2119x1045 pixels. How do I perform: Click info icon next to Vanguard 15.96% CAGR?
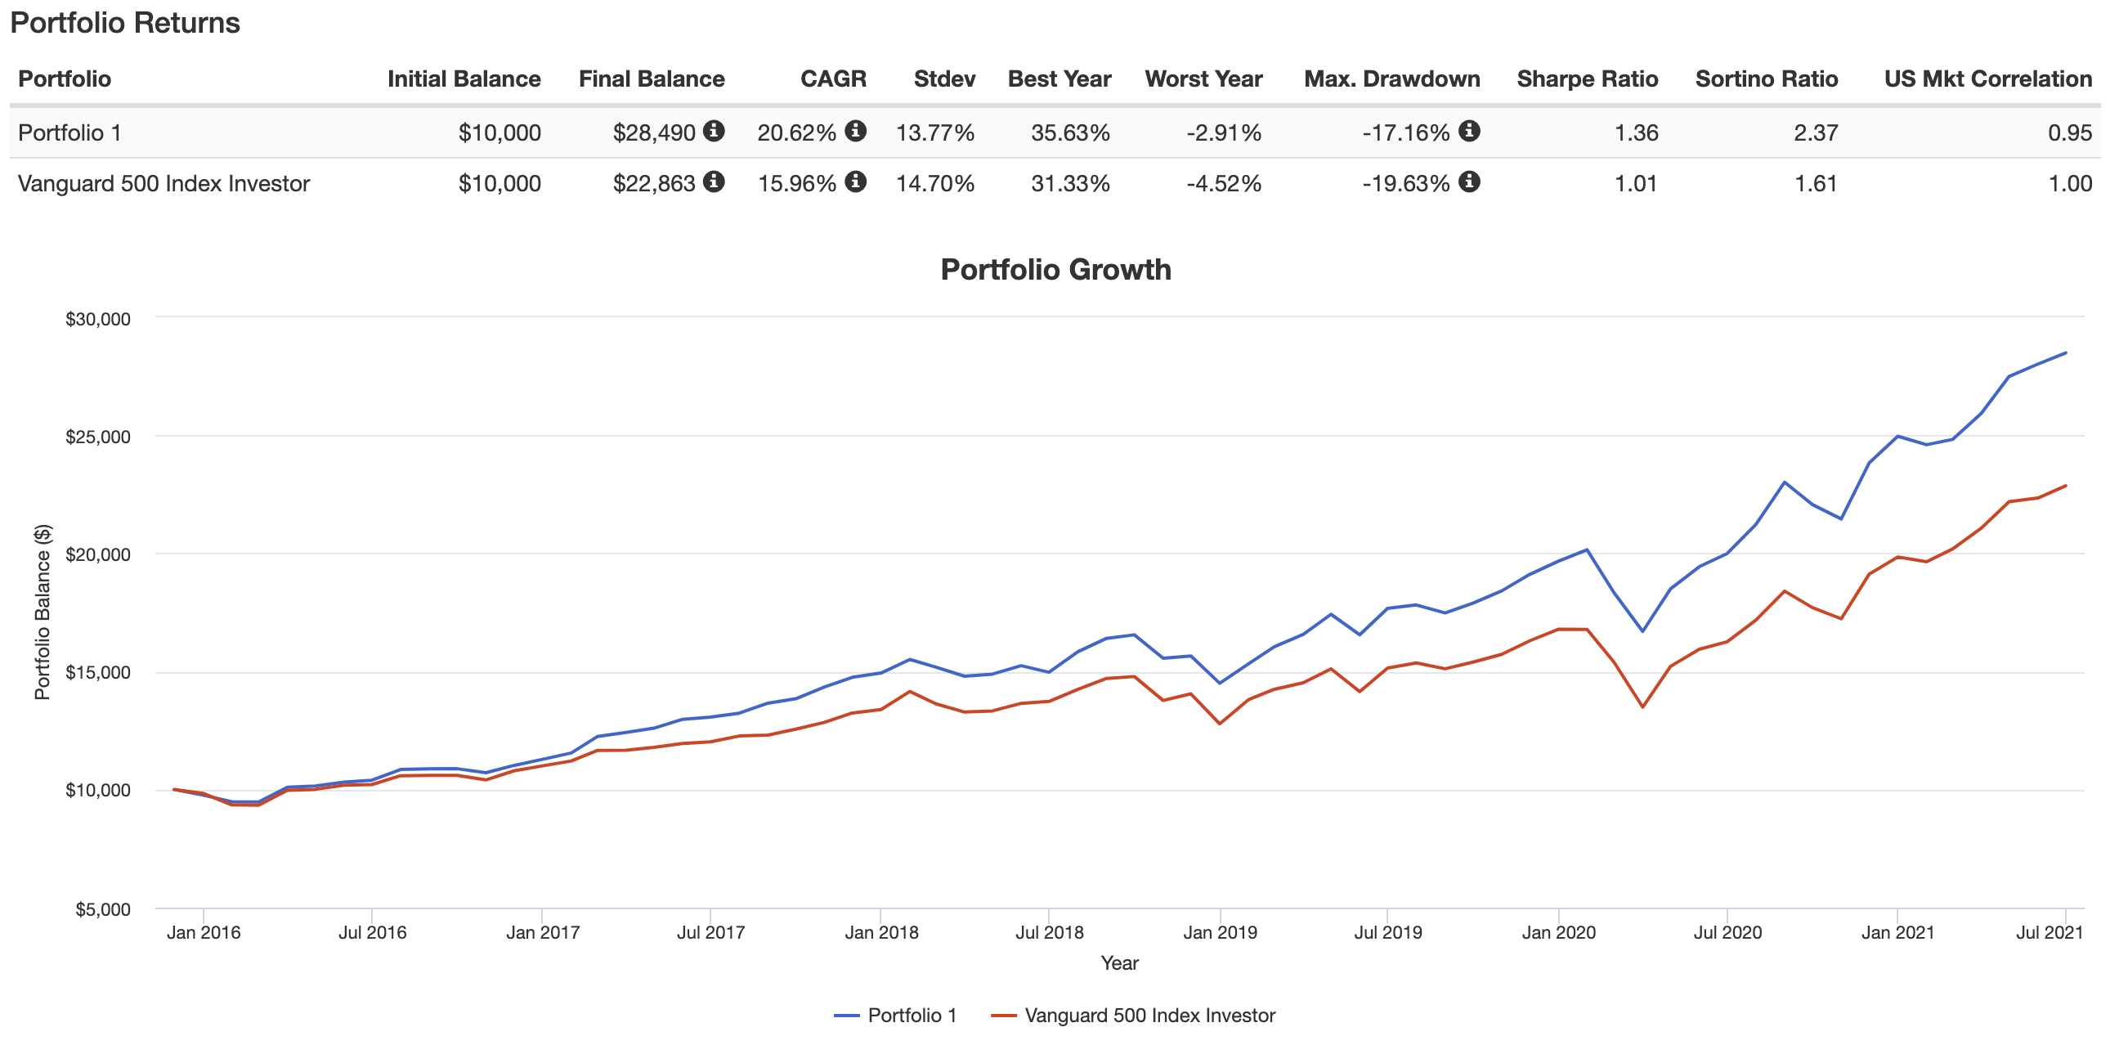click(x=855, y=182)
